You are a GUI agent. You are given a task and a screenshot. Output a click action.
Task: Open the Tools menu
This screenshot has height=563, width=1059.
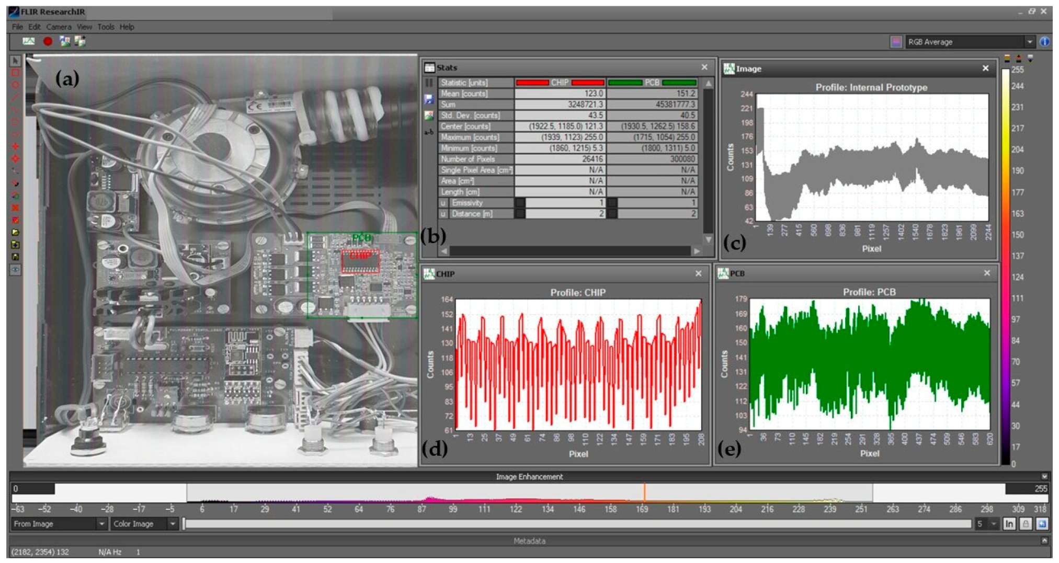click(106, 27)
